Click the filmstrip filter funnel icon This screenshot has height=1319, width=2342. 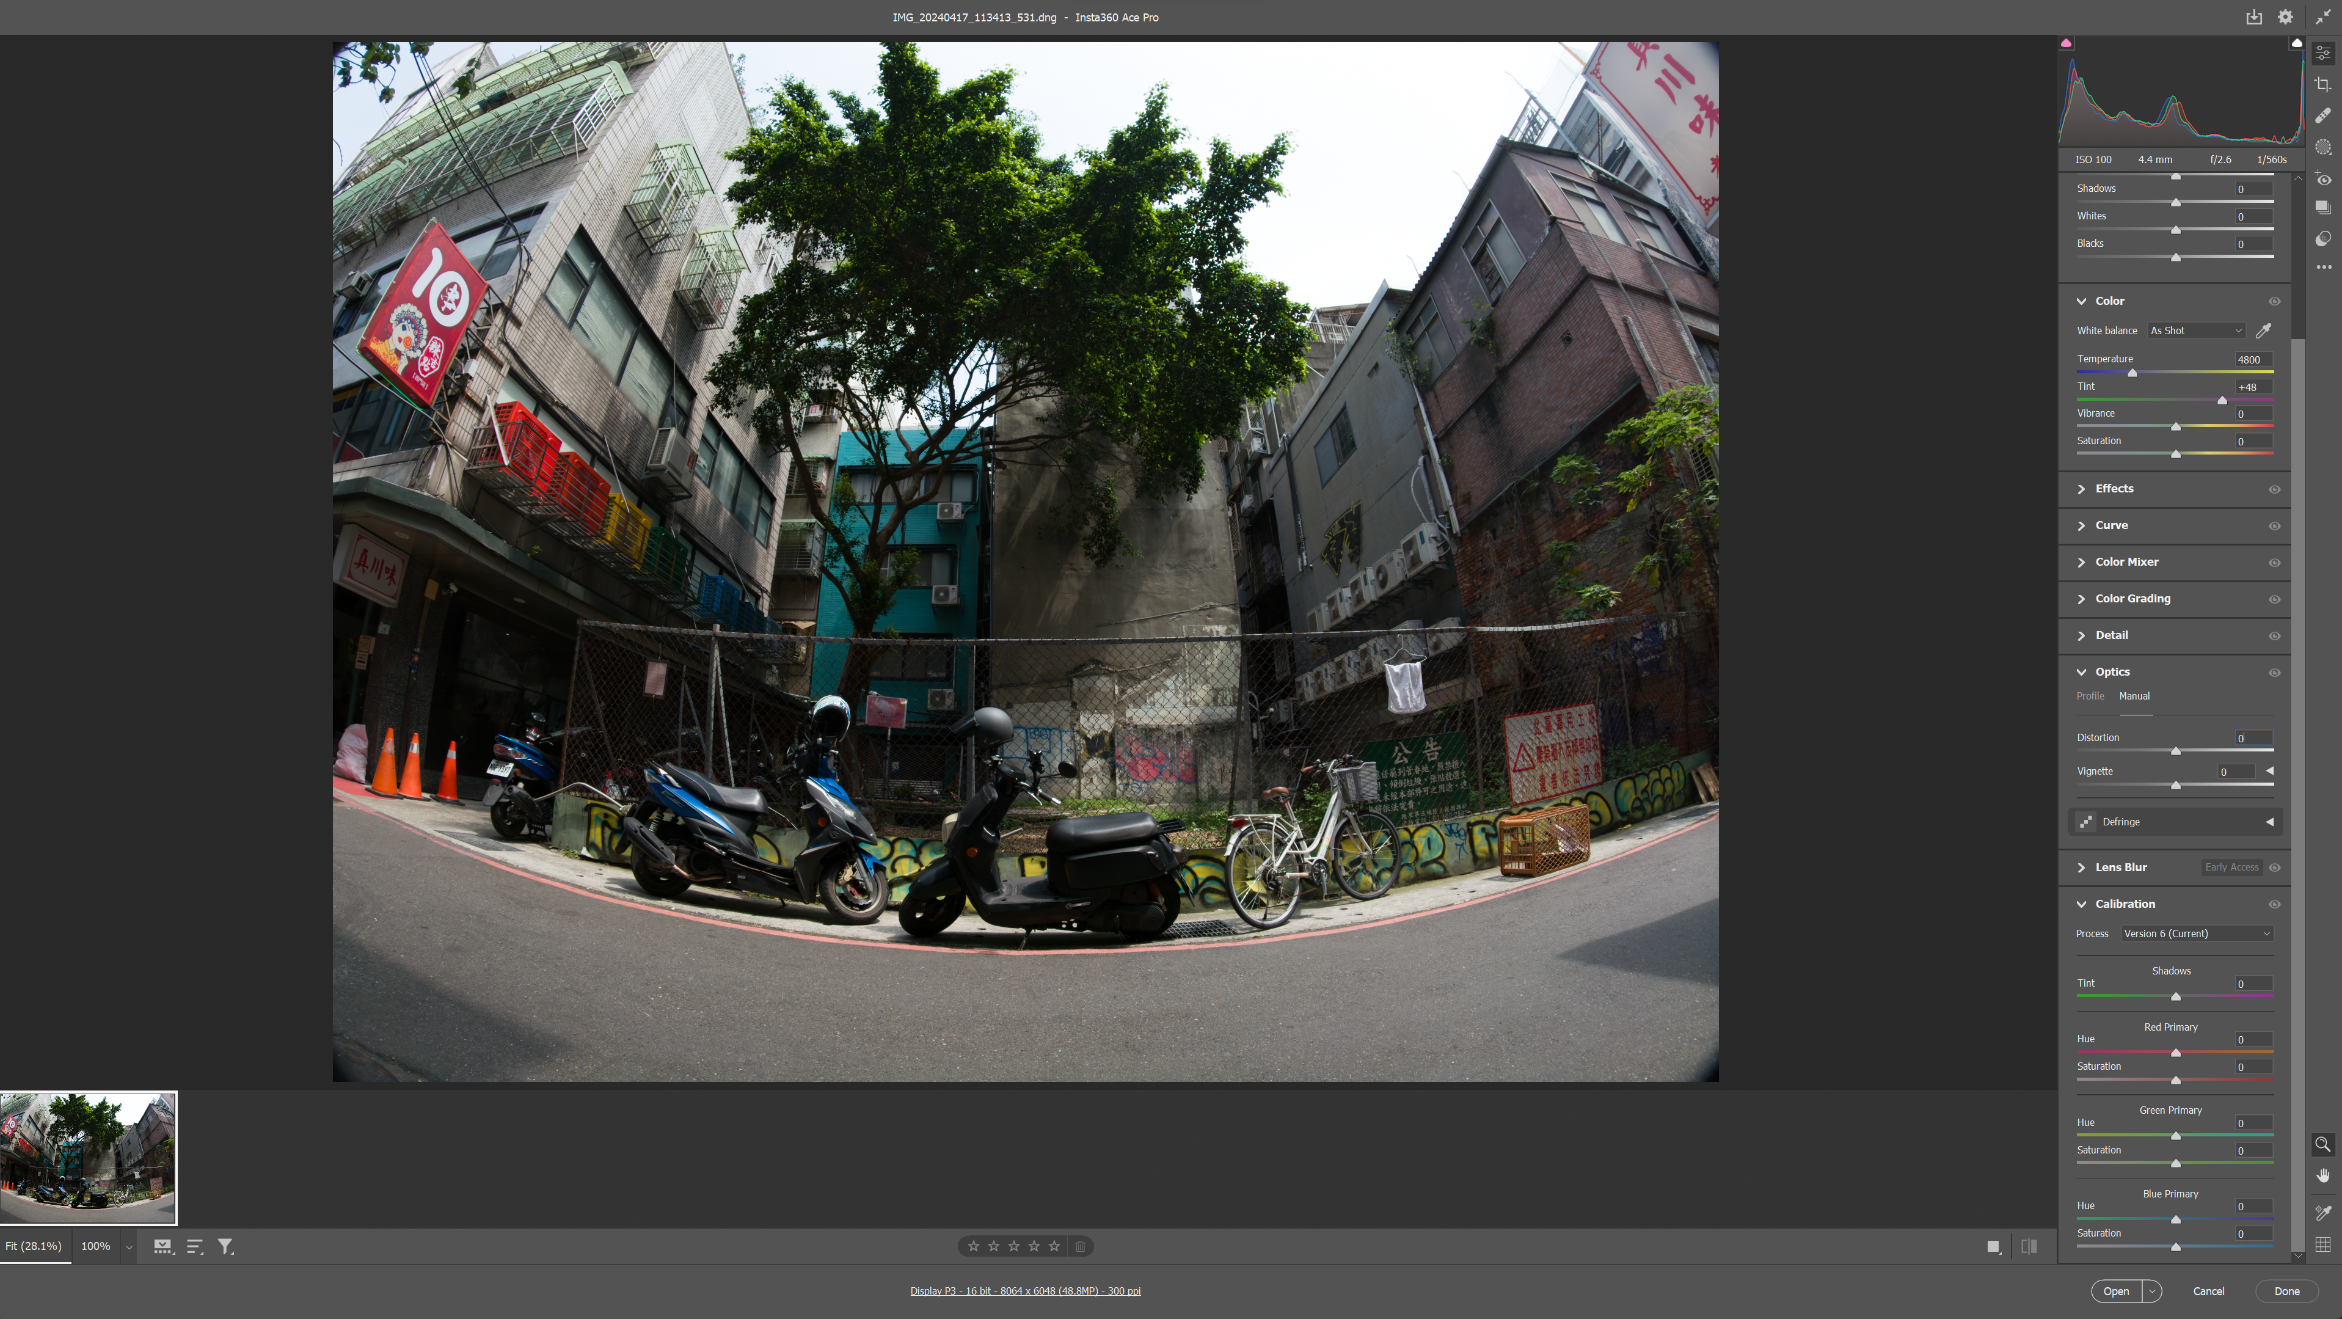[x=225, y=1246]
